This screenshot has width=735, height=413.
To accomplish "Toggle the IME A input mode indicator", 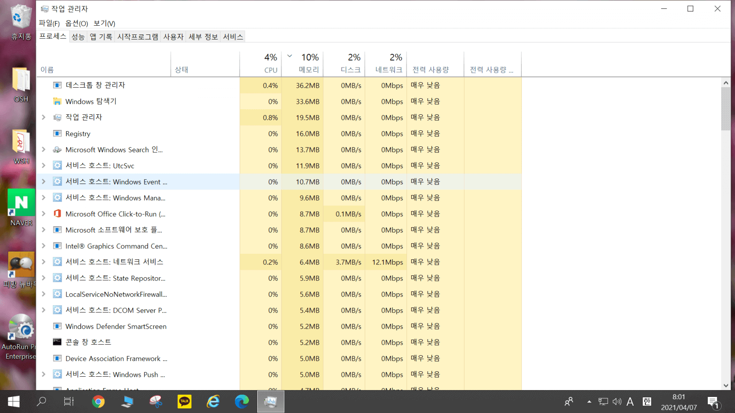I will pos(630,402).
